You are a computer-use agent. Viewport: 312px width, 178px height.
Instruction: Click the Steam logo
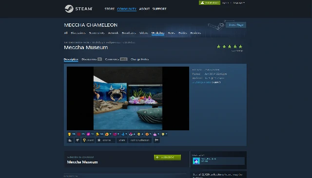78,9
